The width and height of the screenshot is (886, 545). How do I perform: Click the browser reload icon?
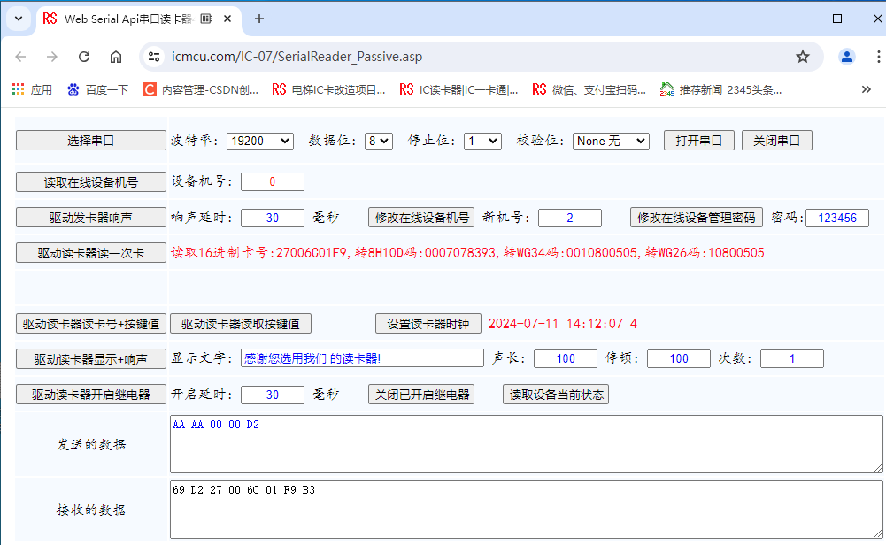pyautogui.click(x=84, y=57)
